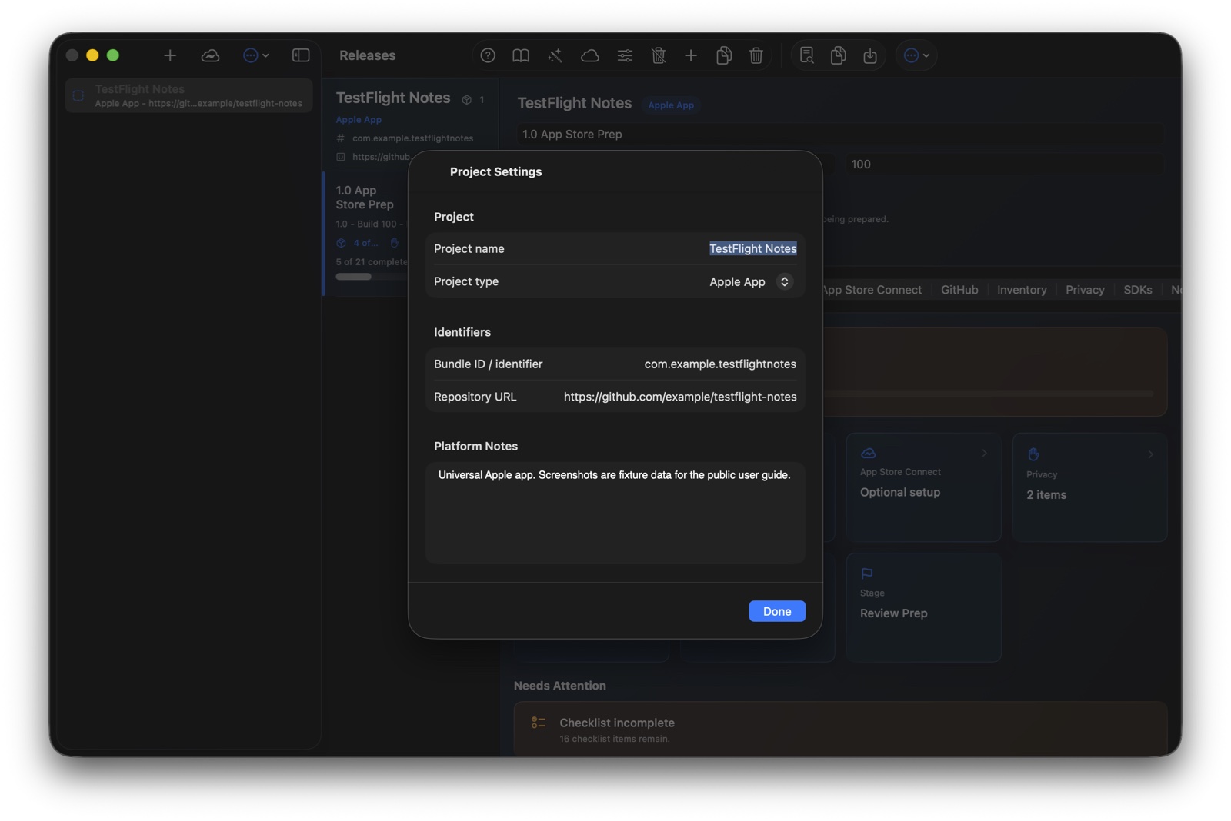Click the repository icon beside https://github
This screenshot has width=1231, height=821.
(x=341, y=157)
